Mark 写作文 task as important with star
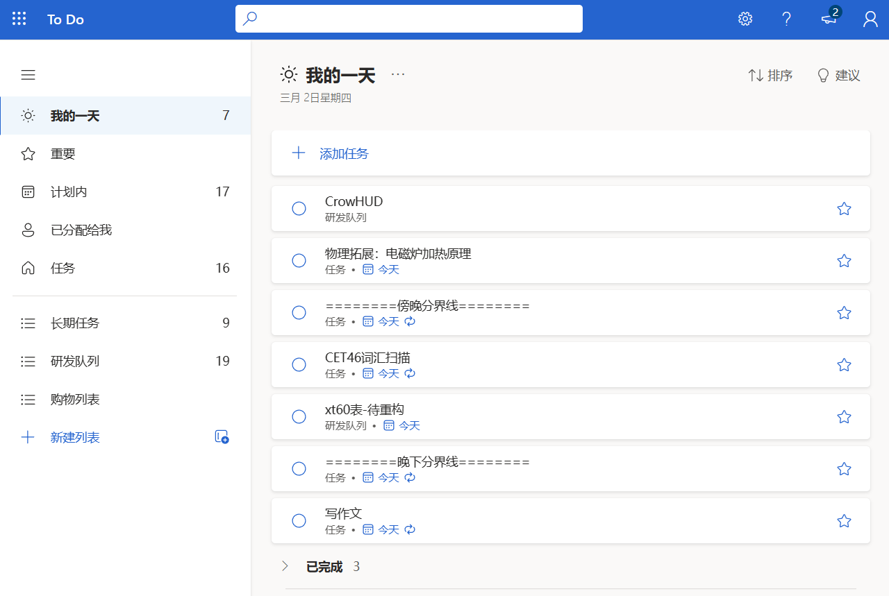The width and height of the screenshot is (889, 596). [844, 521]
